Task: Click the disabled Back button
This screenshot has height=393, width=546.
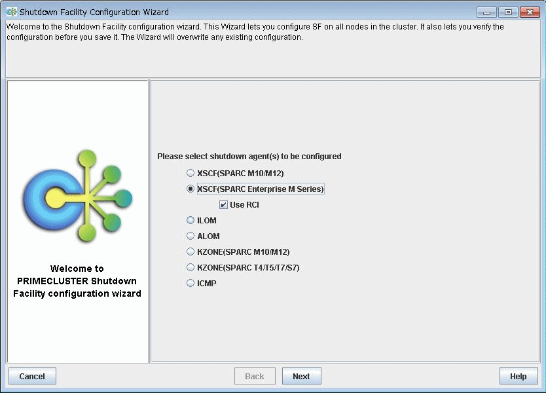Action: pyautogui.click(x=255, y=376)
